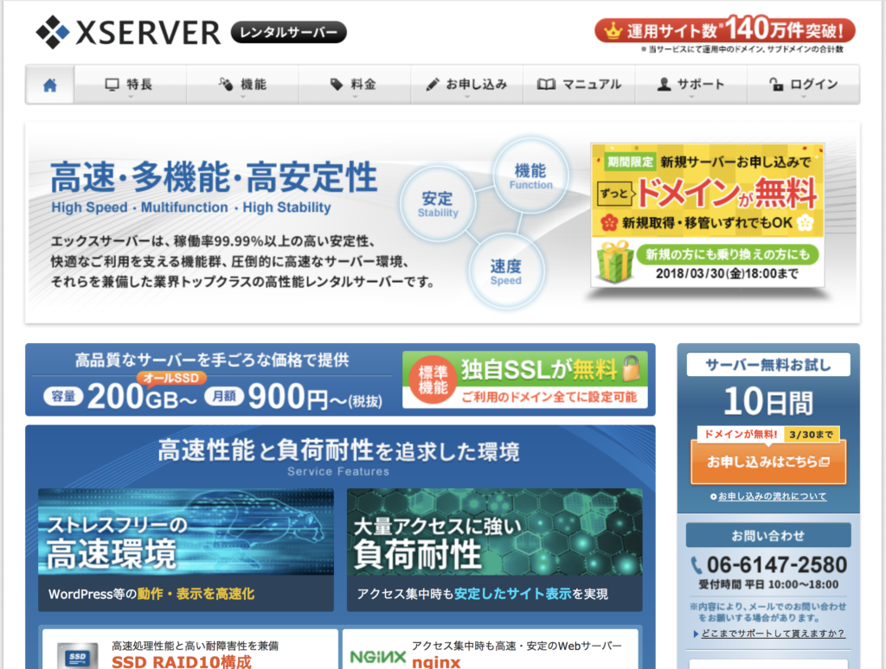Click the サーバー無料お試し heading
This screenshot has width=886, height=669.
pos(768,365)
